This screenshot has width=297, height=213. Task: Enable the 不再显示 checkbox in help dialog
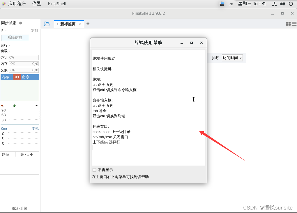point(94,170)
